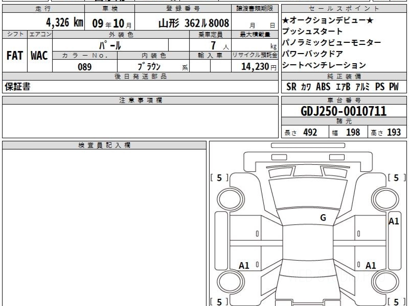Screen dimensions: 409x306
Task: Click the front-right tire rating [5]
Action: tap(396, 177)
